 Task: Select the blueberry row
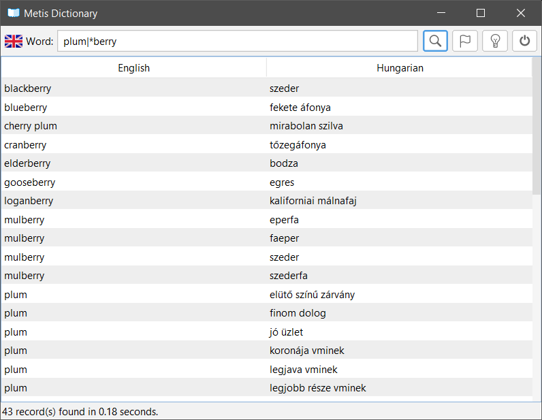266,107
